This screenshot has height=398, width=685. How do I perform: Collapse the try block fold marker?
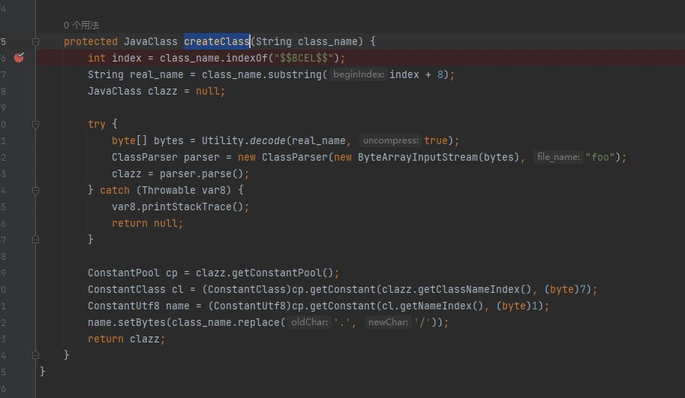coord(35,124)
